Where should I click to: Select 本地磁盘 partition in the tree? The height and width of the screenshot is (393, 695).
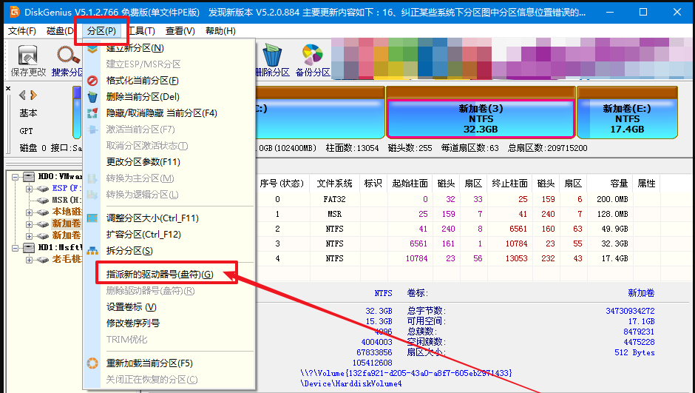click(x=67, y=212)
